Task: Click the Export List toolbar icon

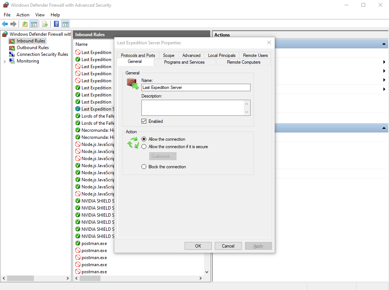Action: [45, 24]
